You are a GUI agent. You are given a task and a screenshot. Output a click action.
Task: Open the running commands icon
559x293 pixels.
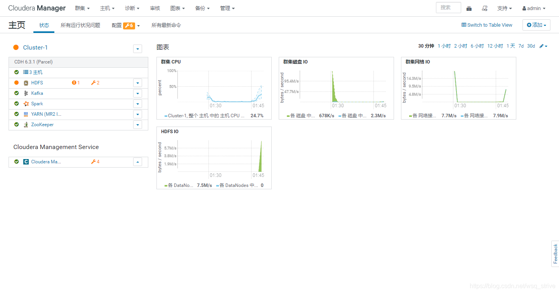click(x=484, y=8)
